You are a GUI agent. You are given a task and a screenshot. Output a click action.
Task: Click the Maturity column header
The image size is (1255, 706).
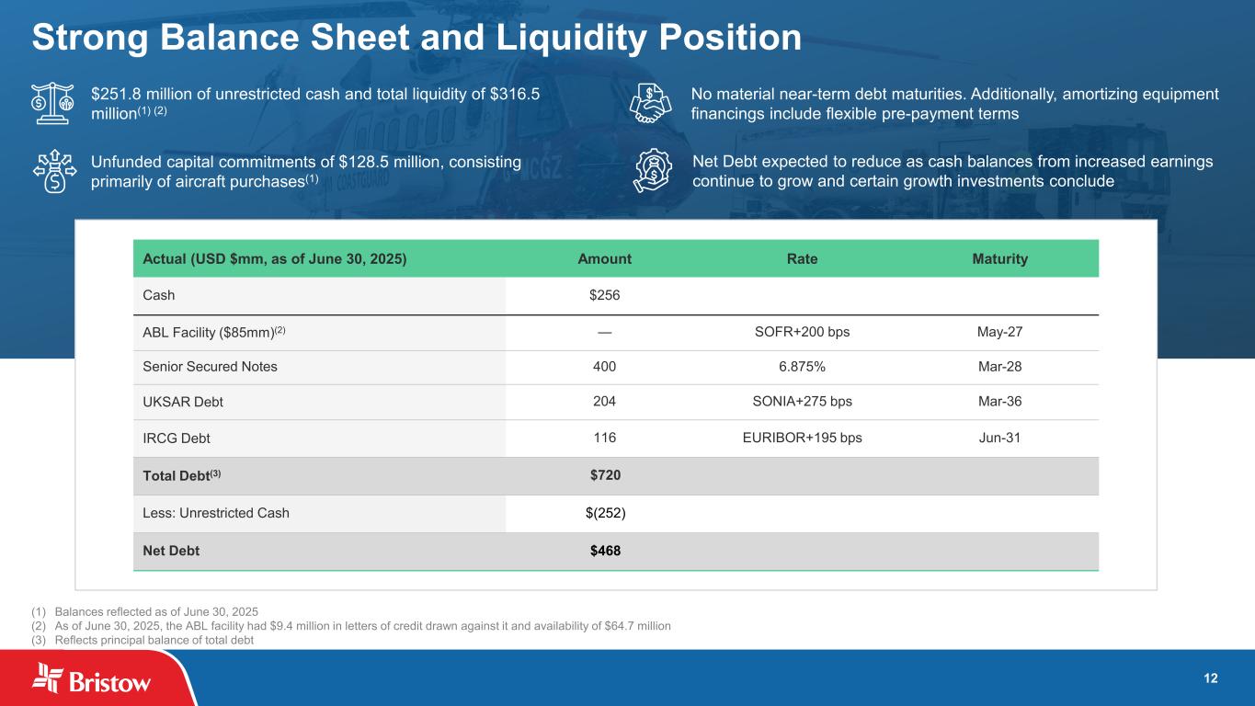[x=999, y=259]
